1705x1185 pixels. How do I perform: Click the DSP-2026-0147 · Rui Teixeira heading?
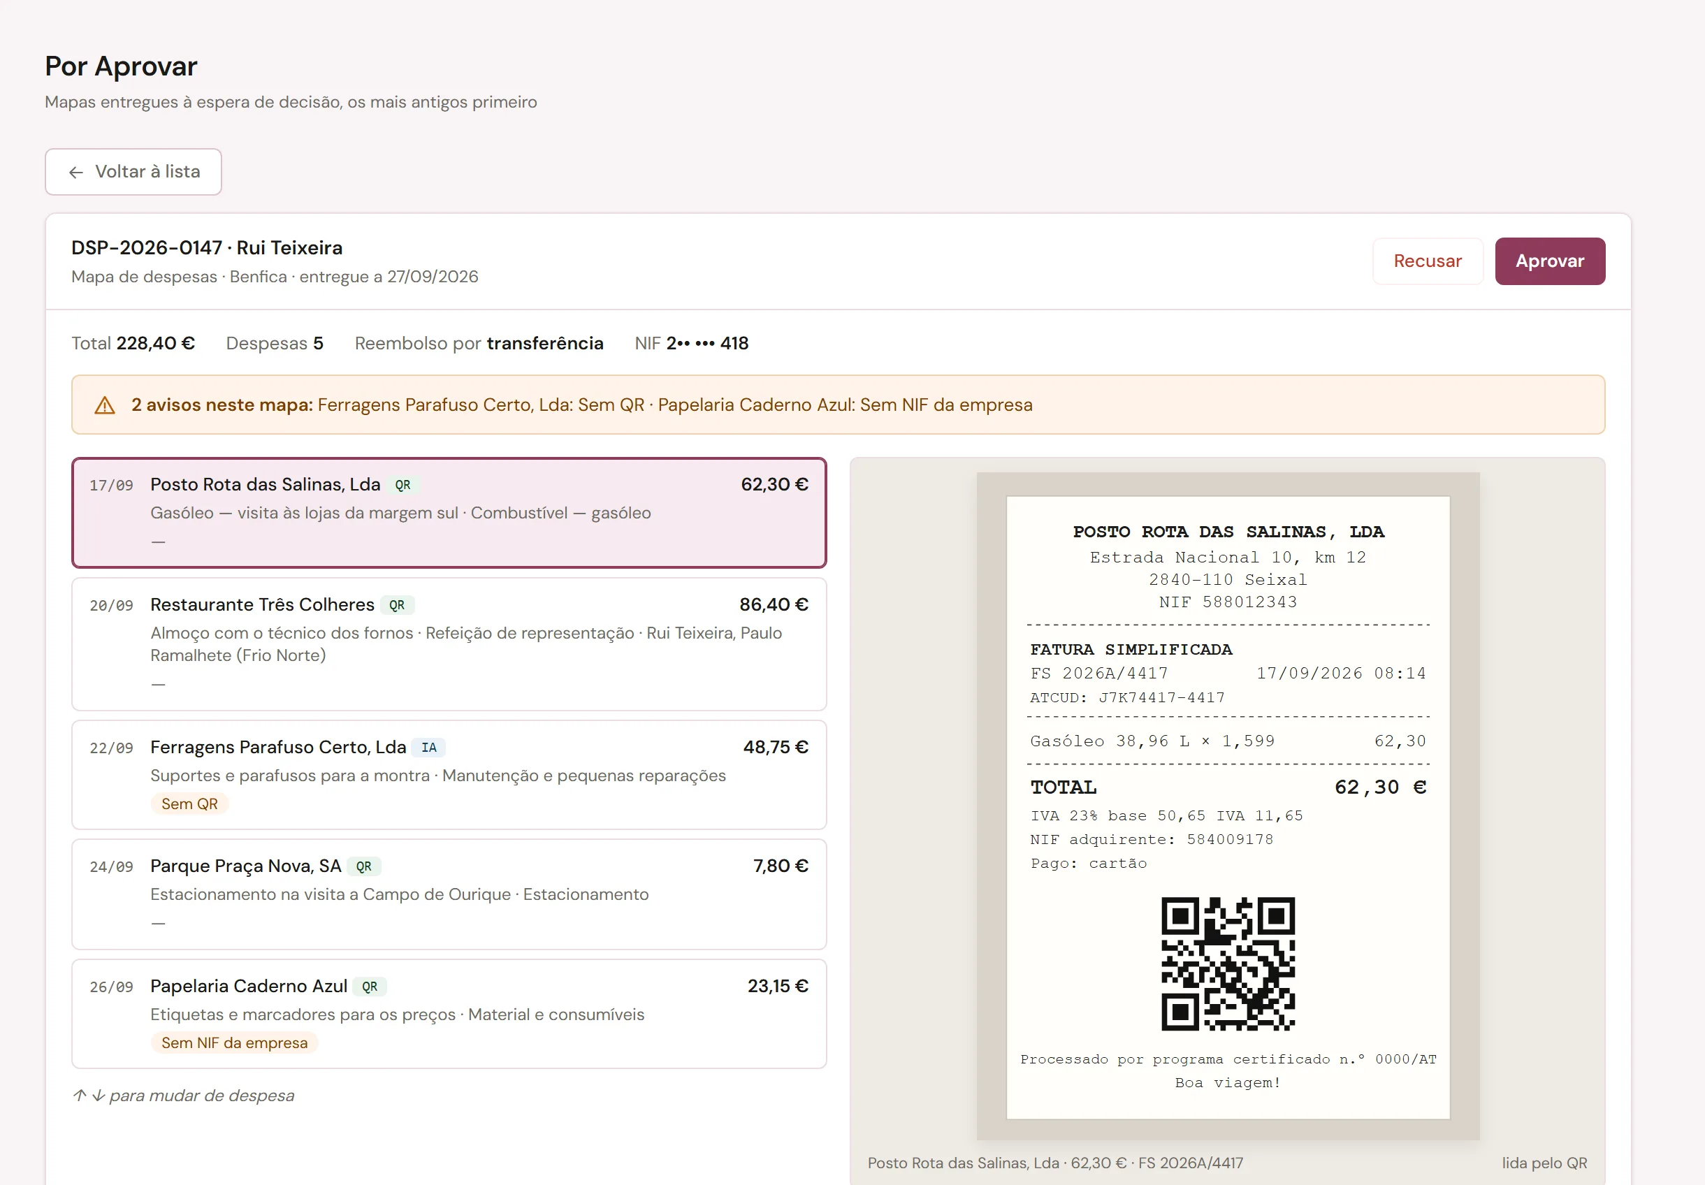tap(206, 248)
